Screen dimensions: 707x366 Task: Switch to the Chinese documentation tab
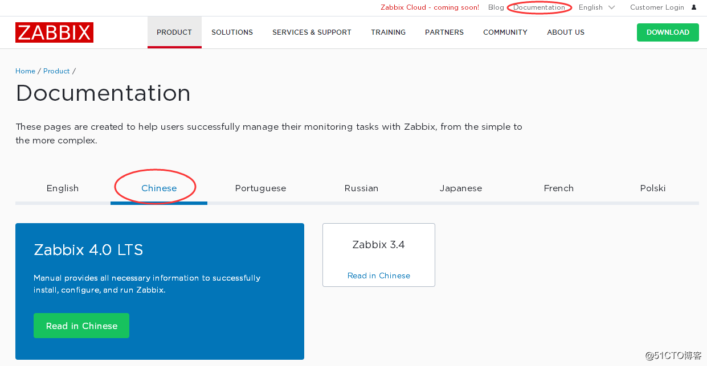159,188
